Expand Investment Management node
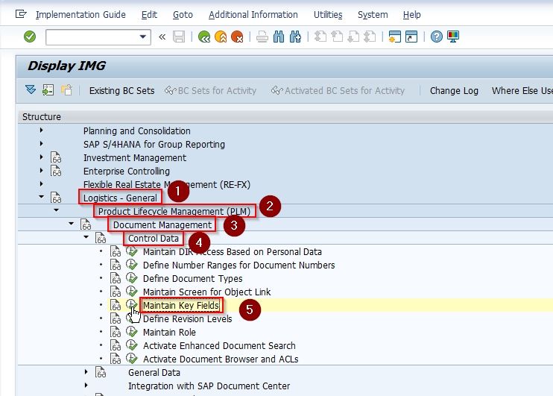 click(x=41, y=157)
